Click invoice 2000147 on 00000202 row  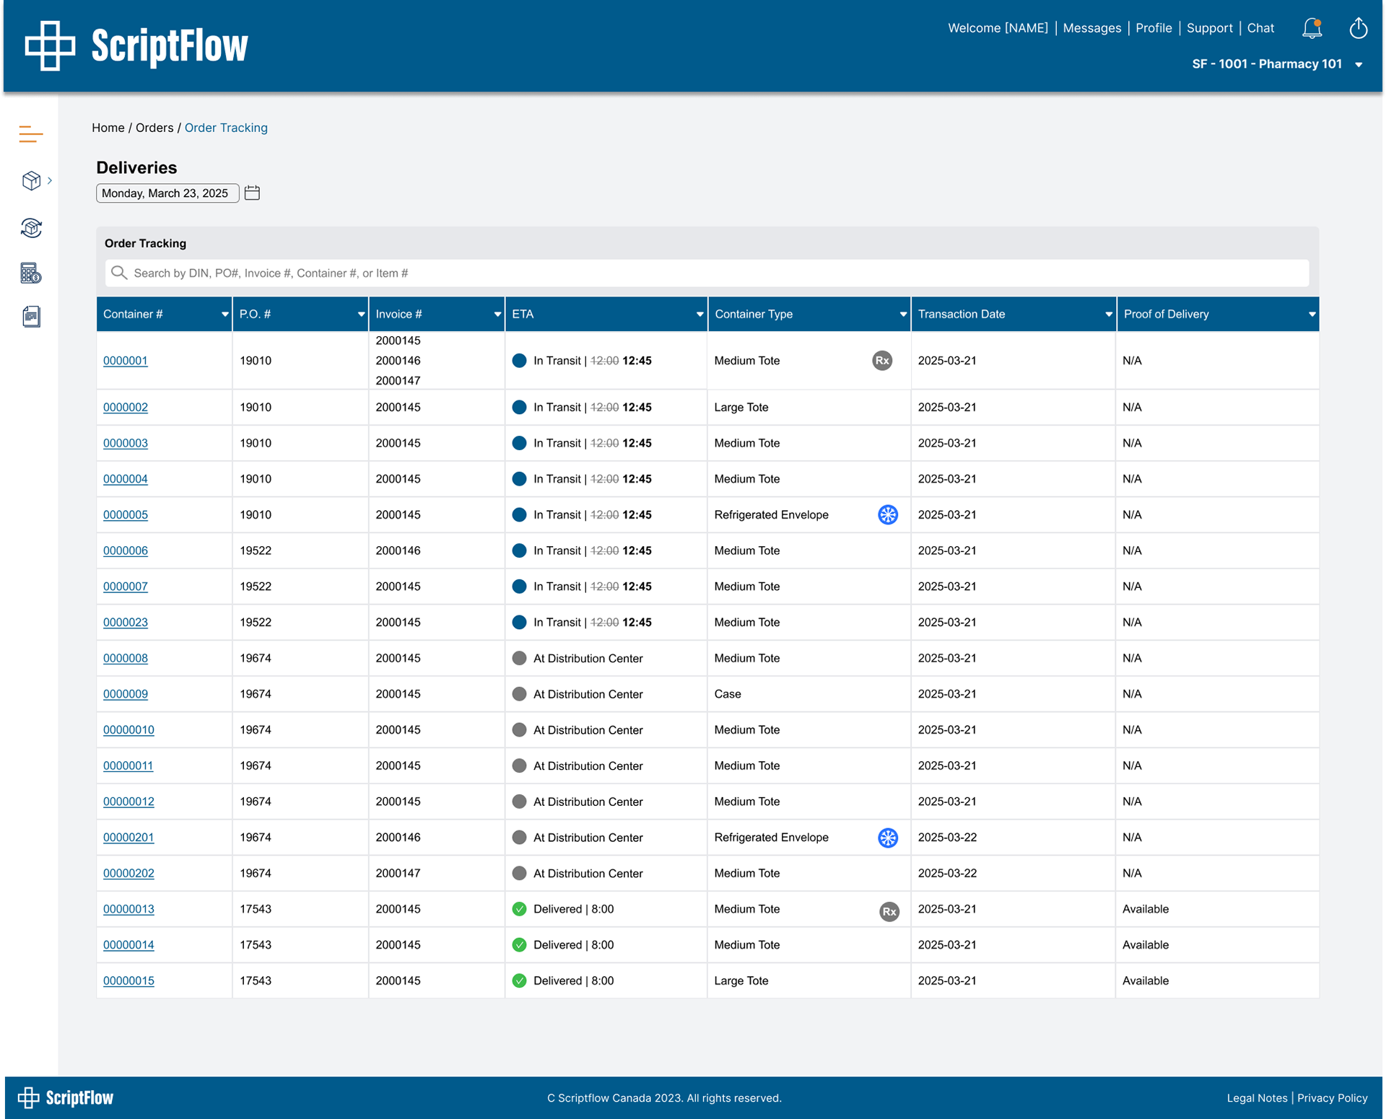(398, 874)
